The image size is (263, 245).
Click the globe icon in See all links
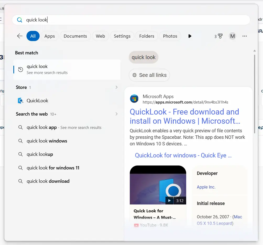135,75
